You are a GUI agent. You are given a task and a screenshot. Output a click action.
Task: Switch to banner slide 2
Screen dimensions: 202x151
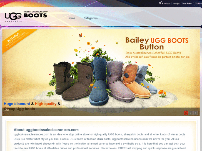tap(191, 113)
